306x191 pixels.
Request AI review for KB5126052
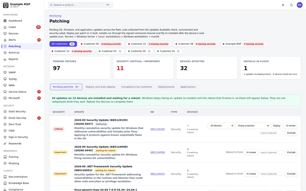[x=251, y=174]
